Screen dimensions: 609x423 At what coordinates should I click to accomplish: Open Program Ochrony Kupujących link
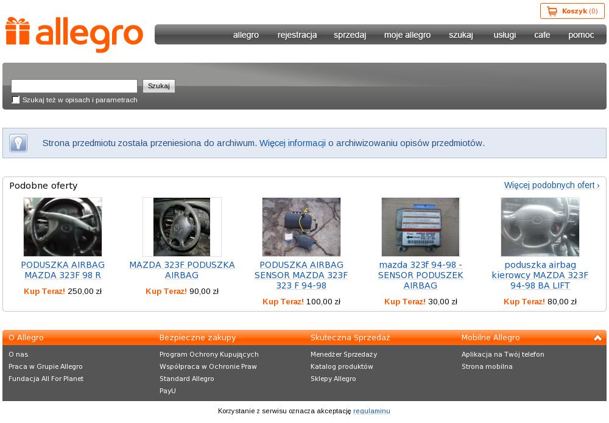(209, 354)
